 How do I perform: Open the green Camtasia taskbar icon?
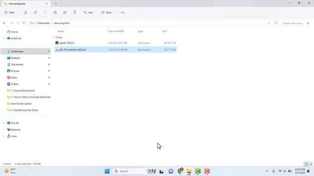coord(198,171)
